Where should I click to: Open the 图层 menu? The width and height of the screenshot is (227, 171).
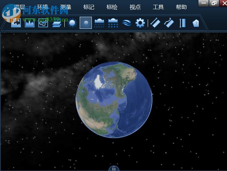(19, 7)
